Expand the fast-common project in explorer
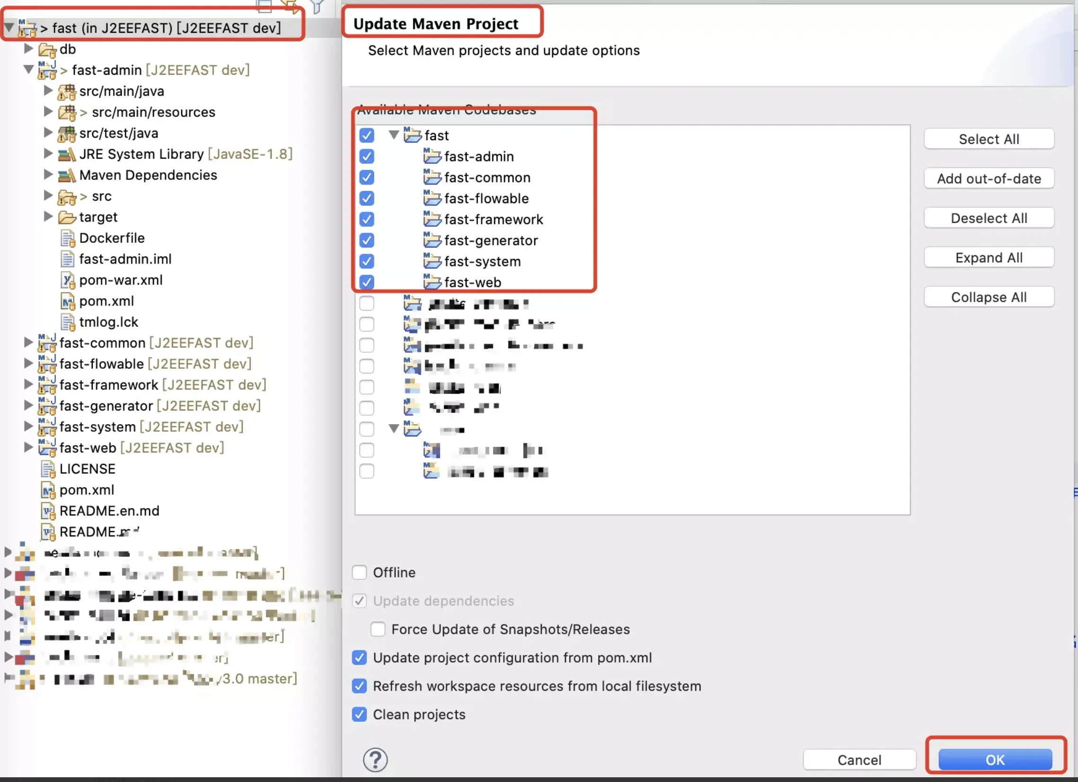 (x=28, y=342)
